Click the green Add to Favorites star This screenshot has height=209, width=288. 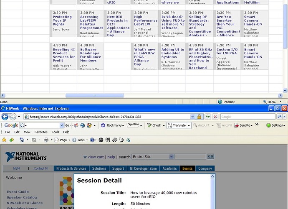pyautogui.click(x=12, y=140)
